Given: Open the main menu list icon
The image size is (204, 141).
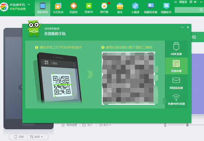Looking at the screenshot, I should [195, 2].
